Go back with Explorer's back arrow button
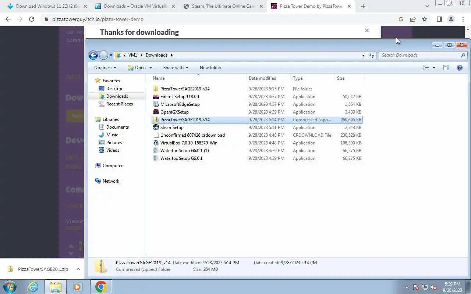The width and height of the screenshot is (471, 294). coord(93,55)
